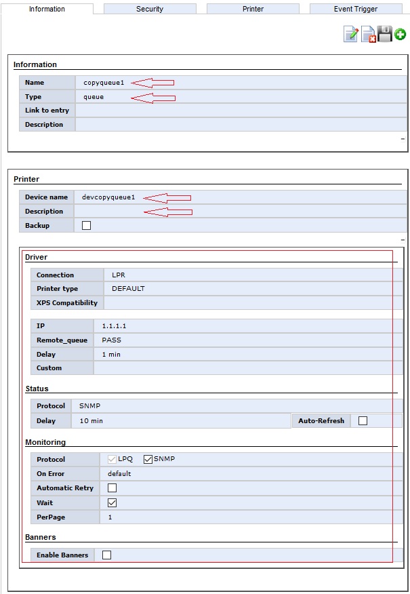Enable the Backup checkbox

(86, 226)
